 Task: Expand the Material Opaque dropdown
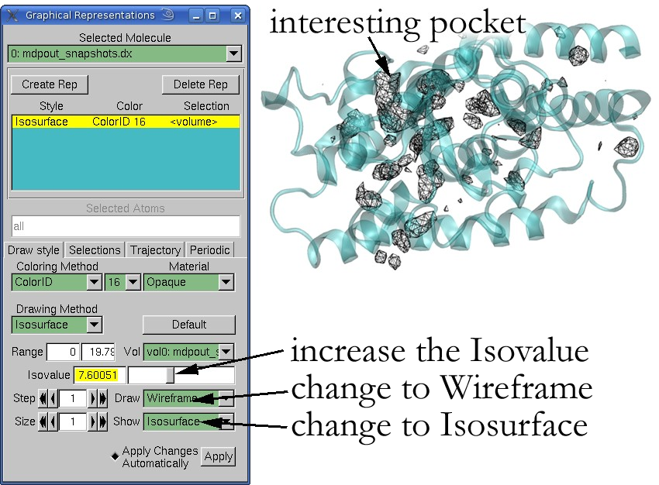[225, 282]
